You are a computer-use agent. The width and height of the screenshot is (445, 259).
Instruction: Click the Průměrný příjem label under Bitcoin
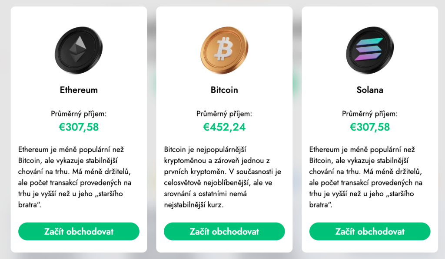pyautogui.click(x=224, y=114)
